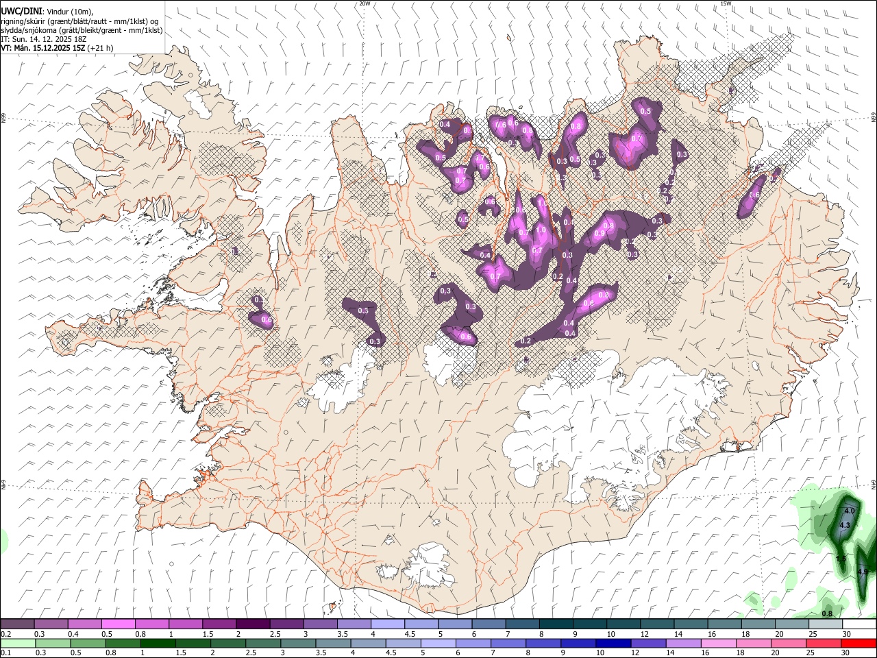This screenshot has width=877, height=658.
Task: Select the bright pink 0.5–0.8 snow scale swatch
Action: click(x=119, y=624)
